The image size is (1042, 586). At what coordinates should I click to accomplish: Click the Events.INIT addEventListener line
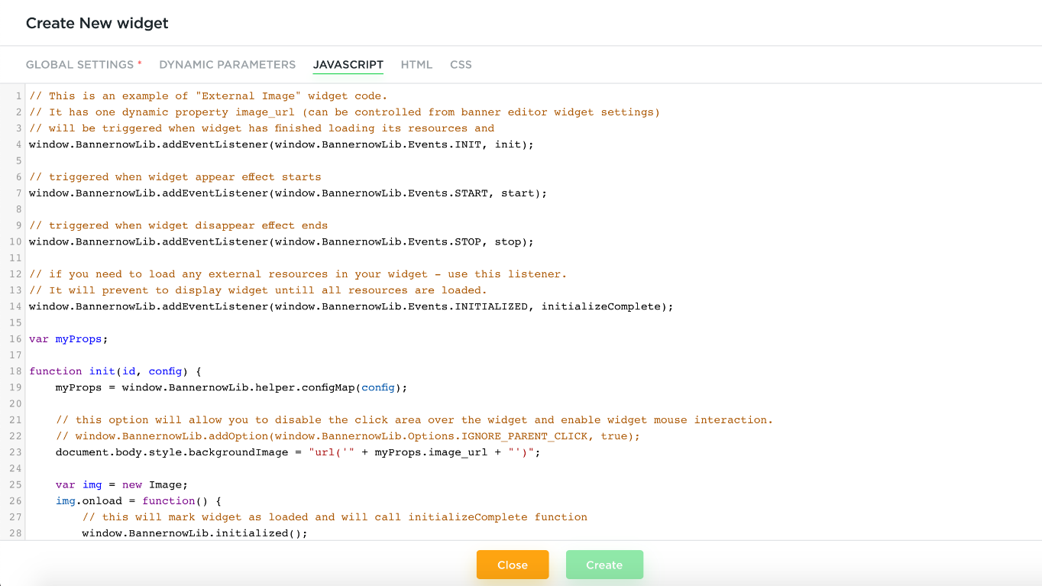[281, 144]
